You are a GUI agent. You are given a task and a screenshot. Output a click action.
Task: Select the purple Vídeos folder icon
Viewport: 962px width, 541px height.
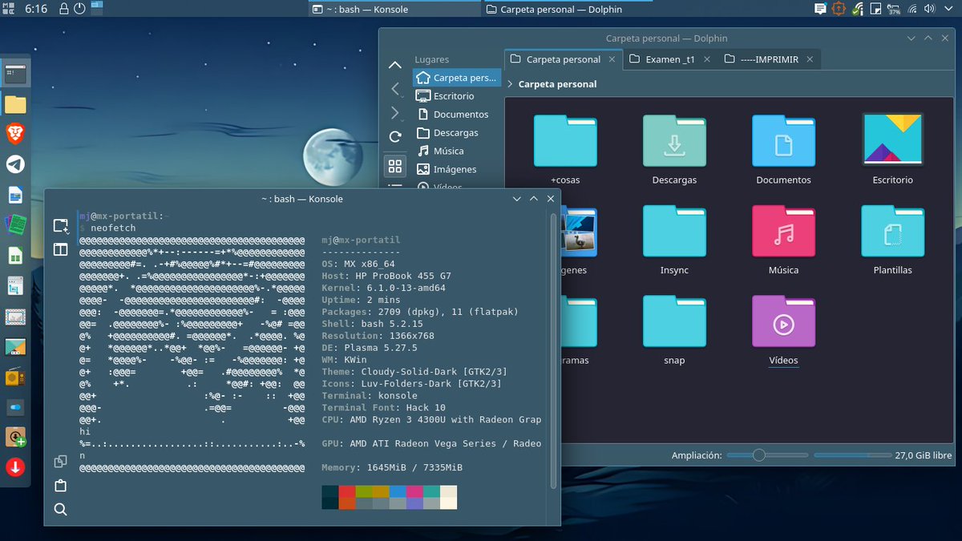pos(783,321)
